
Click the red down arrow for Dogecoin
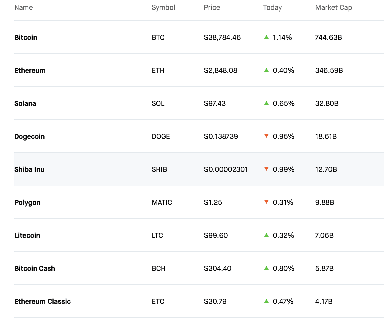coord(266,136)
